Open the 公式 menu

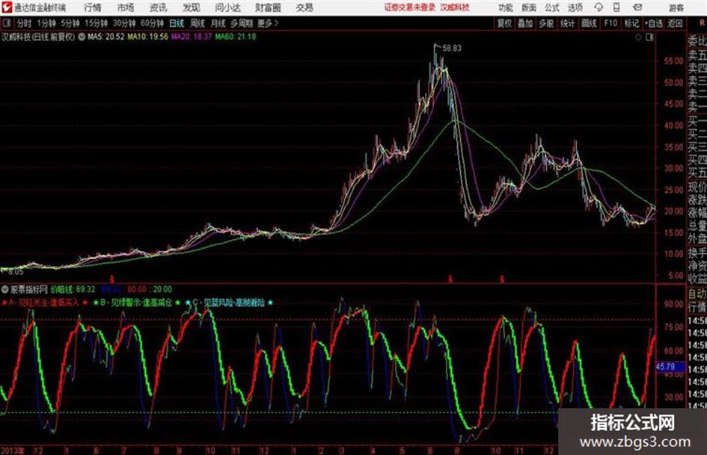(x=552, y=7)
